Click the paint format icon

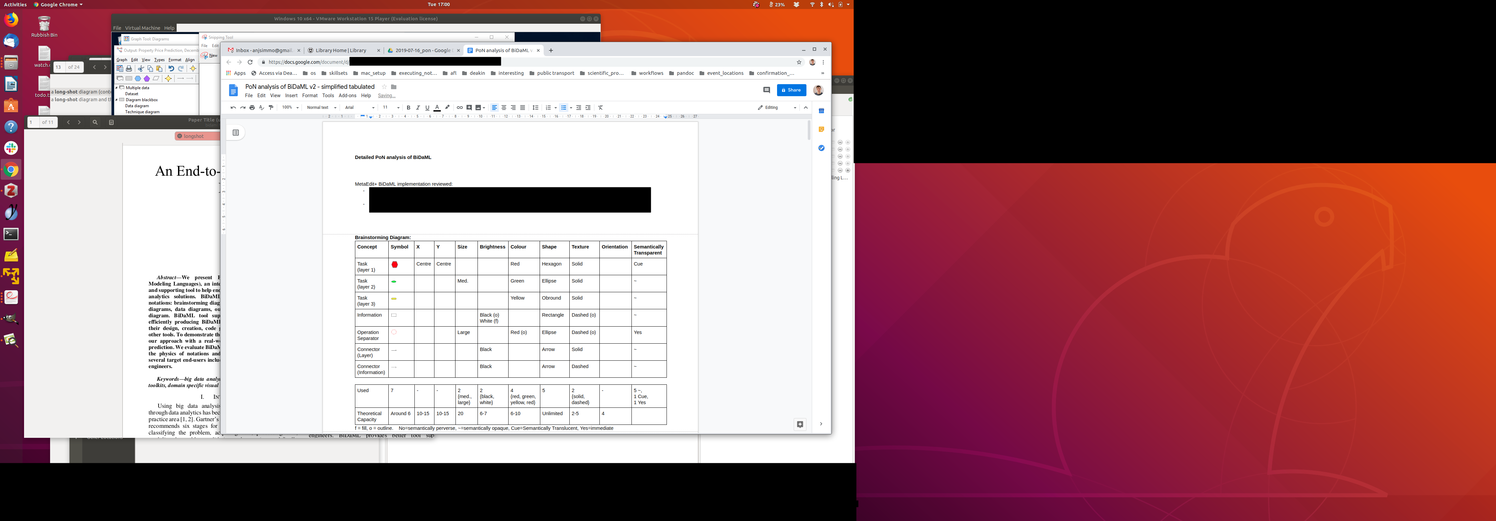click(x=270, y=108)
